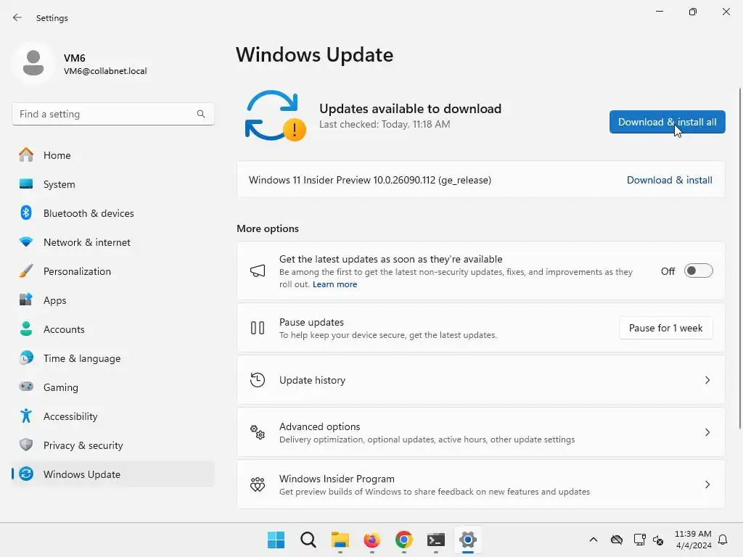Screen dimensions: 743x557
Task: Open the Learn more link
Action: click(x=334, y=284)
